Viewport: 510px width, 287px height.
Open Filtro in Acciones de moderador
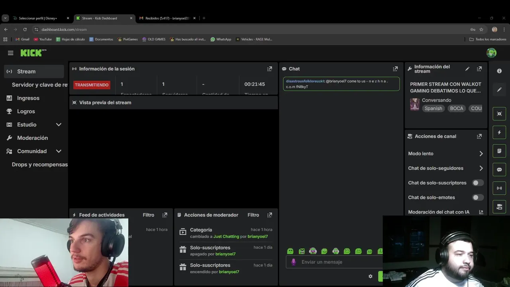[x=253, y=215]
